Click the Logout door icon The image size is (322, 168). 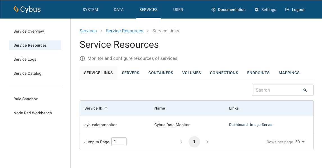(x=287, y=10)
